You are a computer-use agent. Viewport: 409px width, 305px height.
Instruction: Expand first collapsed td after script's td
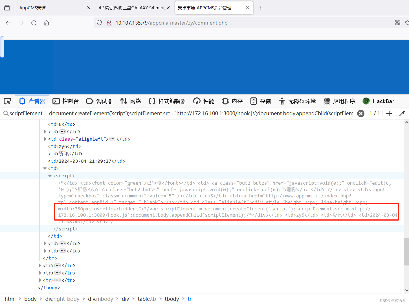(45, 243)
